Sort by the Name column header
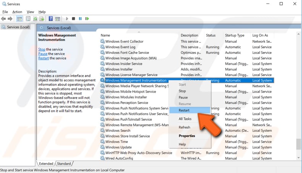This screenshot has height=173, width=302. [139, 35]
